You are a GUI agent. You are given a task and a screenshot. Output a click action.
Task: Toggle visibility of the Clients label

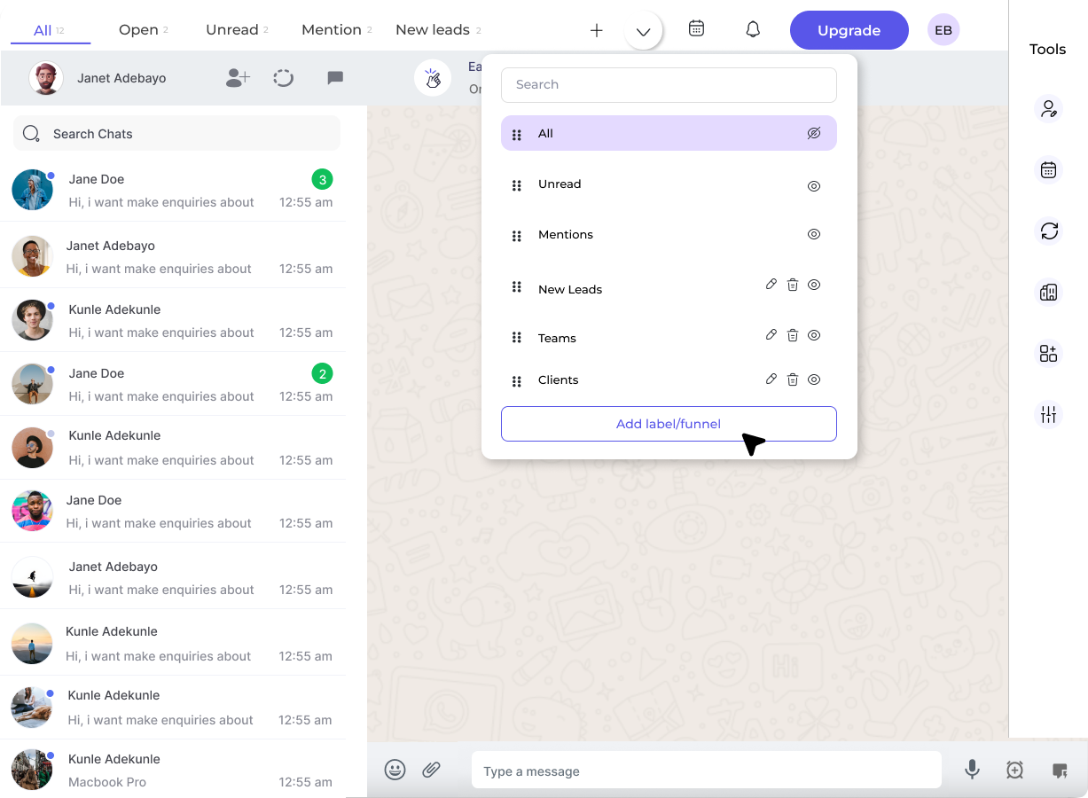814,379
